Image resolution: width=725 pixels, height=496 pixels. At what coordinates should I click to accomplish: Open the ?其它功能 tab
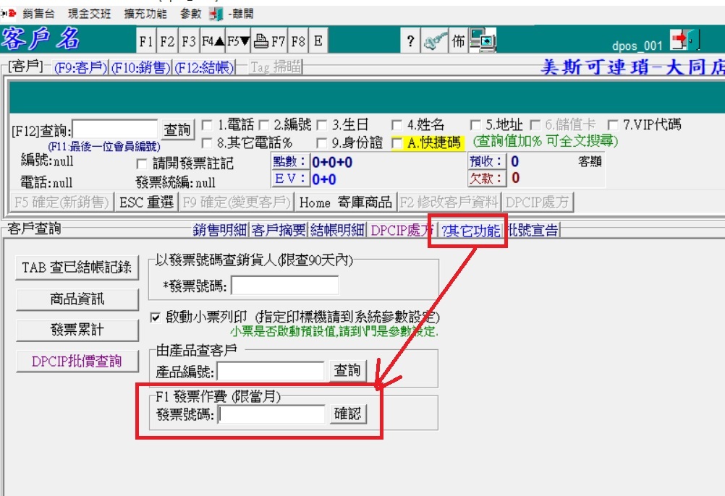[470, 231]
